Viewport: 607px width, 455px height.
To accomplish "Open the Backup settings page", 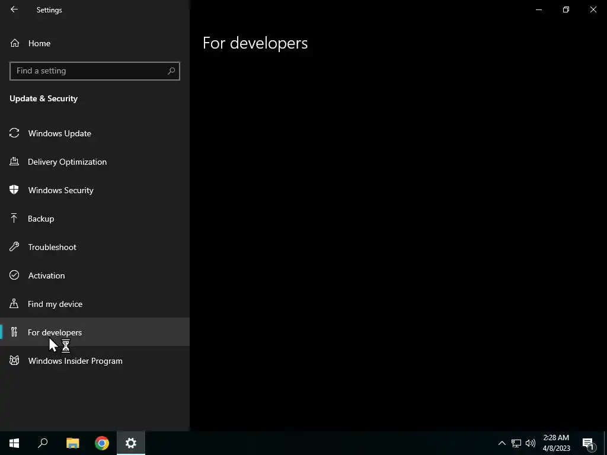I will point(95,219).
